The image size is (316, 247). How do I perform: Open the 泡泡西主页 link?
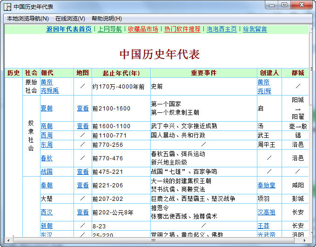pyautogui.click(x=222, y=29)
